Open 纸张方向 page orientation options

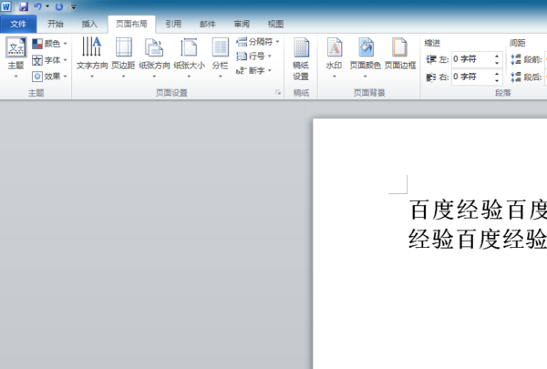tap(154, 57)
